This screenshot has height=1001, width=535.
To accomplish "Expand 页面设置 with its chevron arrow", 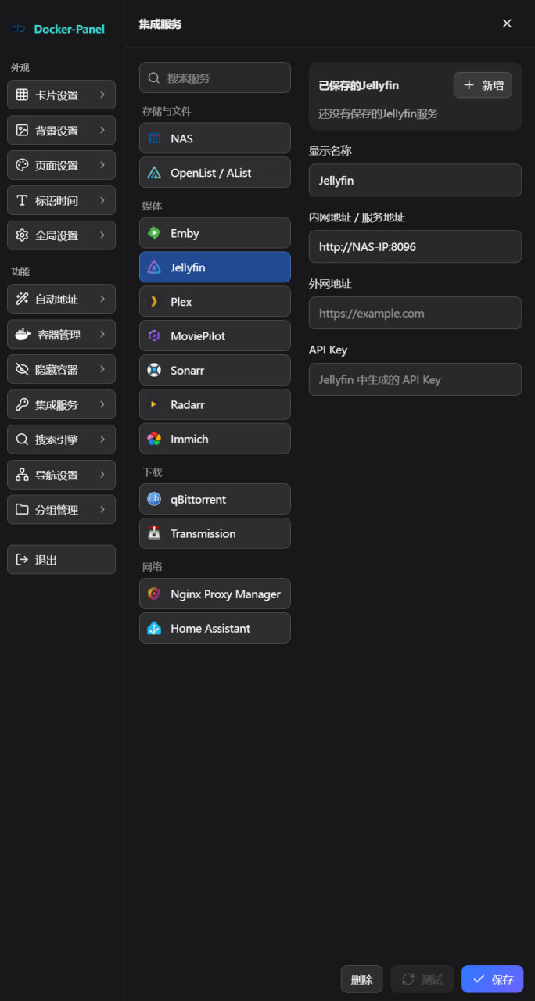I will tap(102, 165).
